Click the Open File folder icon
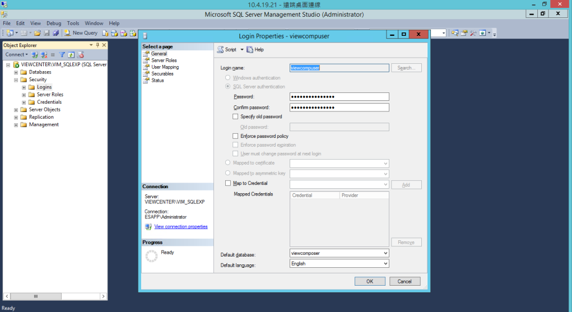Image resolution: width=572 pixels, height=312 pixels. pos(37,33)
